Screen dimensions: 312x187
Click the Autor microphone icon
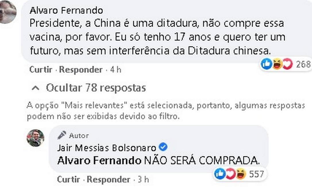click(x=61, y=135)
